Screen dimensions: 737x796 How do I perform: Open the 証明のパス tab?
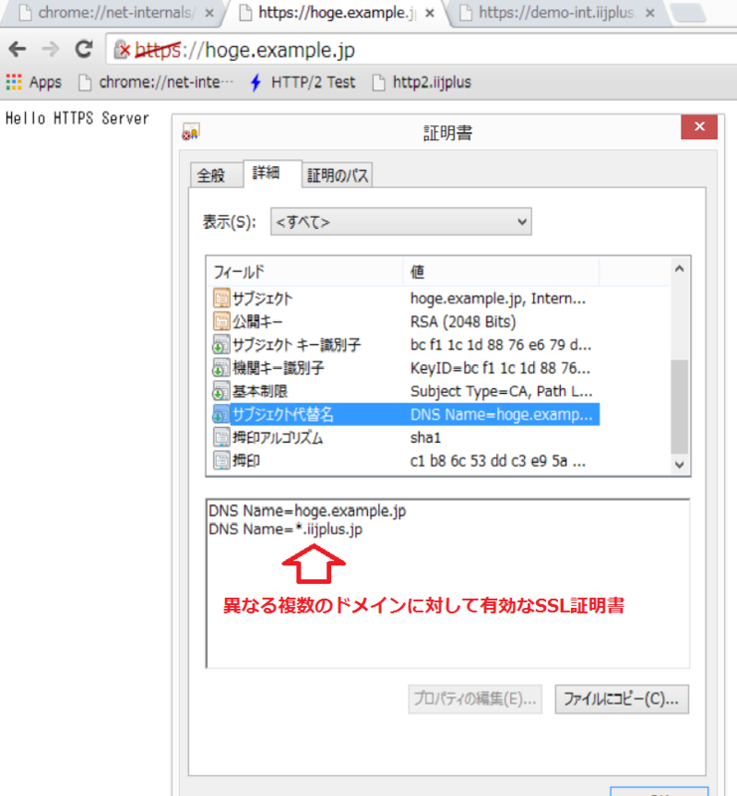[337, 175]
